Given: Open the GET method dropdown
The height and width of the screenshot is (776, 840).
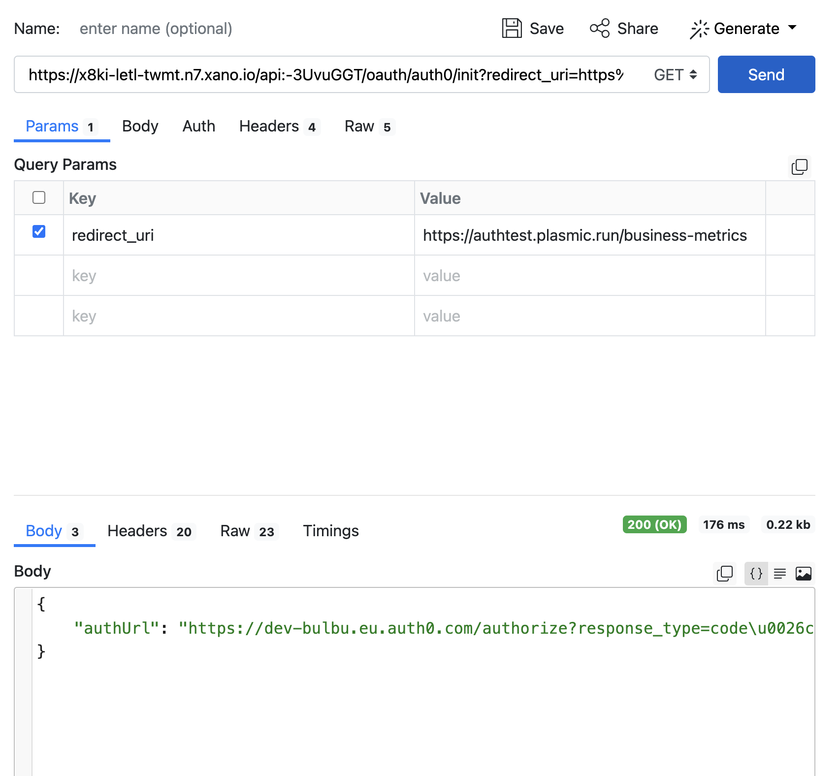Looking at the screenshot, I should pyautogui.click(x=675, y=75).
